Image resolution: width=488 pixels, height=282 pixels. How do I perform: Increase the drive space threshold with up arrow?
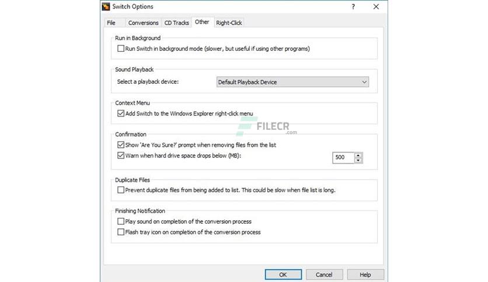pyautogui.click(x=358, y=155)
